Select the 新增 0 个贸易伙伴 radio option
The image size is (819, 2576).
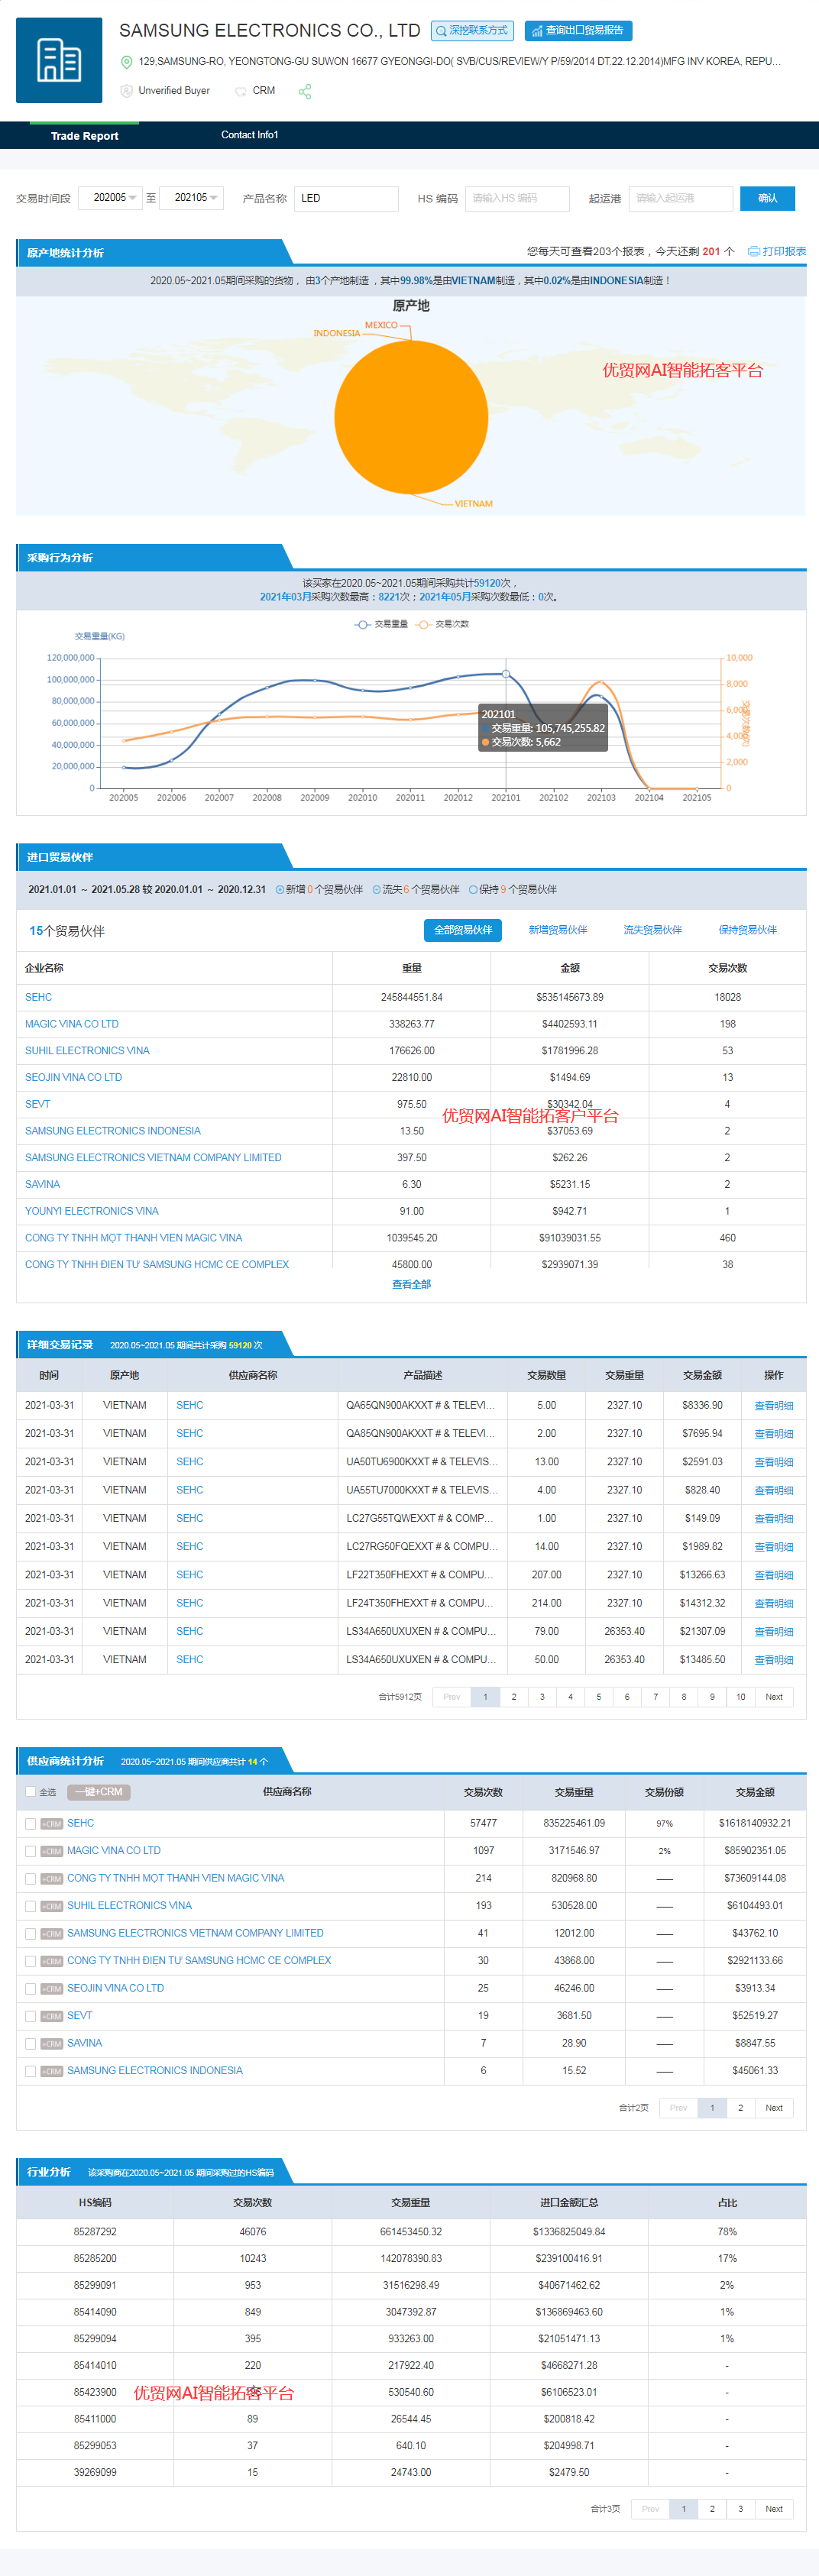click(280, 889)
